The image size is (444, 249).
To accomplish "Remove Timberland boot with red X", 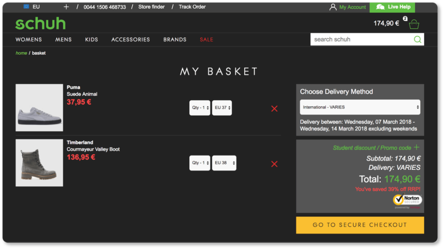I will pyautogui.click(x=274, y=164).
